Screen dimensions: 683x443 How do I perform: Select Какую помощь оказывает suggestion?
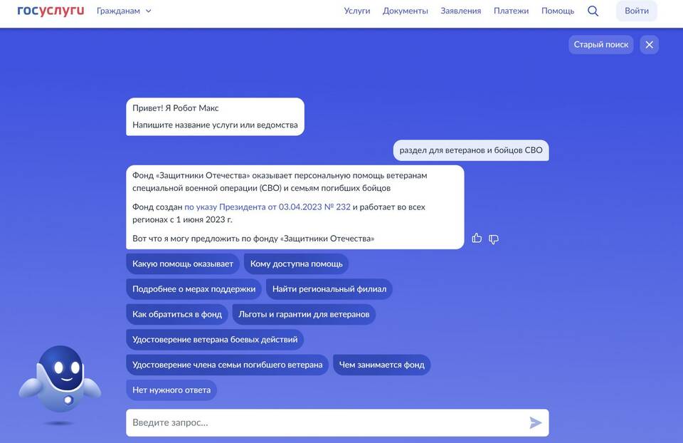[183, 264]
